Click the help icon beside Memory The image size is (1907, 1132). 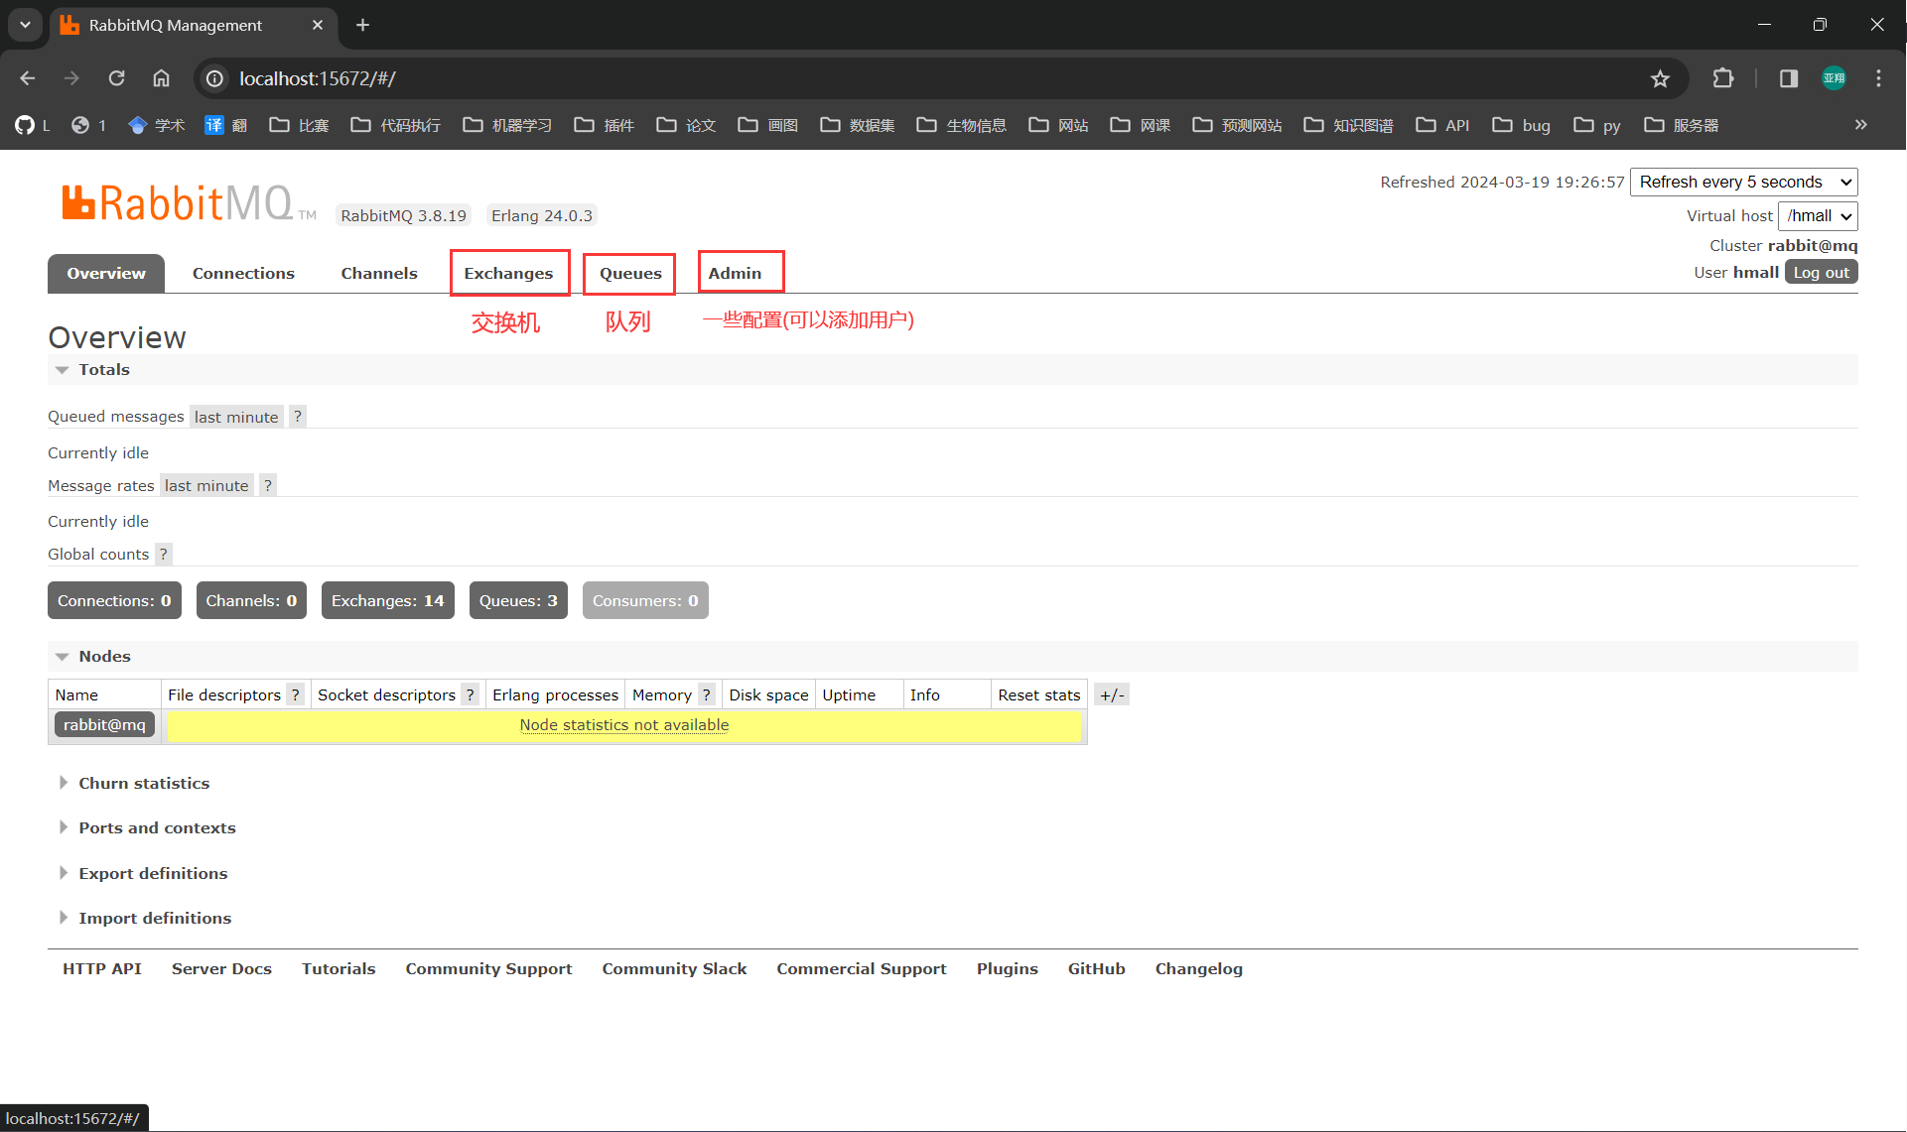tap(706, 694)
